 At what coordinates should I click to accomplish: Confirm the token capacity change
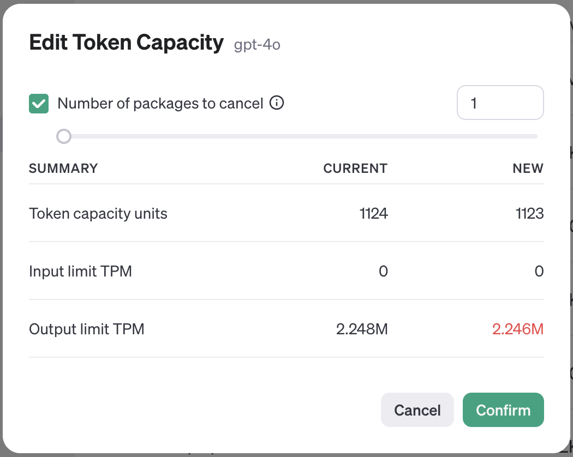click(503, 410)
